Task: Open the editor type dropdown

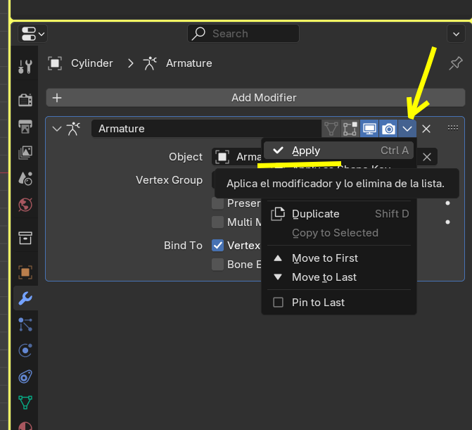Action: [33, 33]
